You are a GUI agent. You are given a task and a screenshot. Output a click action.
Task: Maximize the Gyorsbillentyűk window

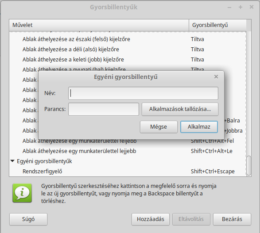click(241, 7)
